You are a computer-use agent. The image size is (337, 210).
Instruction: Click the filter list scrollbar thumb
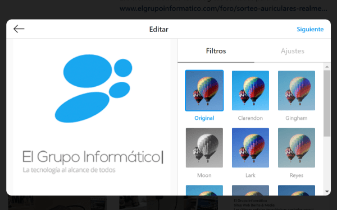point(327,103)
